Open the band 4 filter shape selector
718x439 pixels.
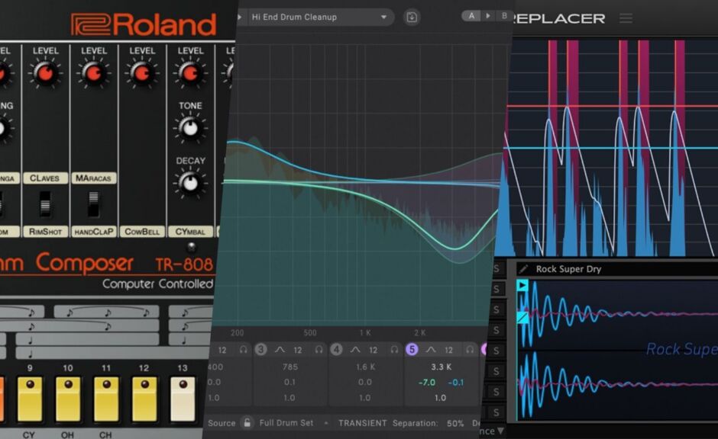coord(355,350)
